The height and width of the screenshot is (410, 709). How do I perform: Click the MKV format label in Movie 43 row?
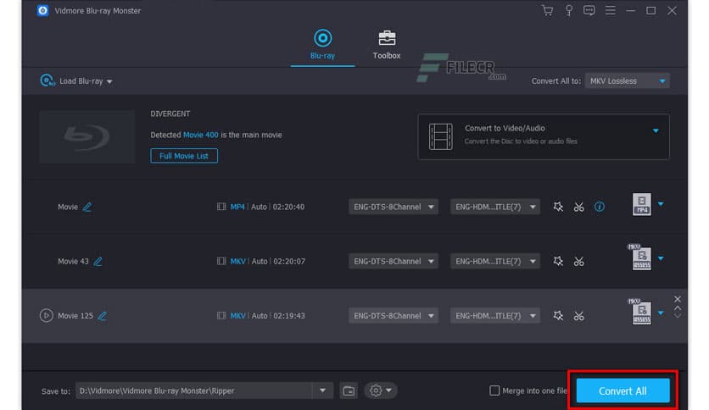click(x=237, y=262)
